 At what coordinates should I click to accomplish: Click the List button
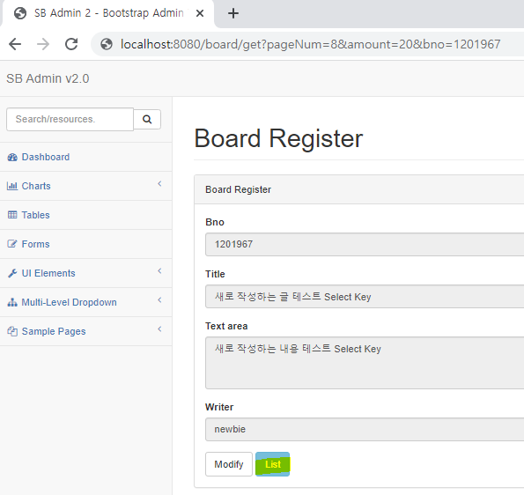pyautogui.click(x=273, y=464)
